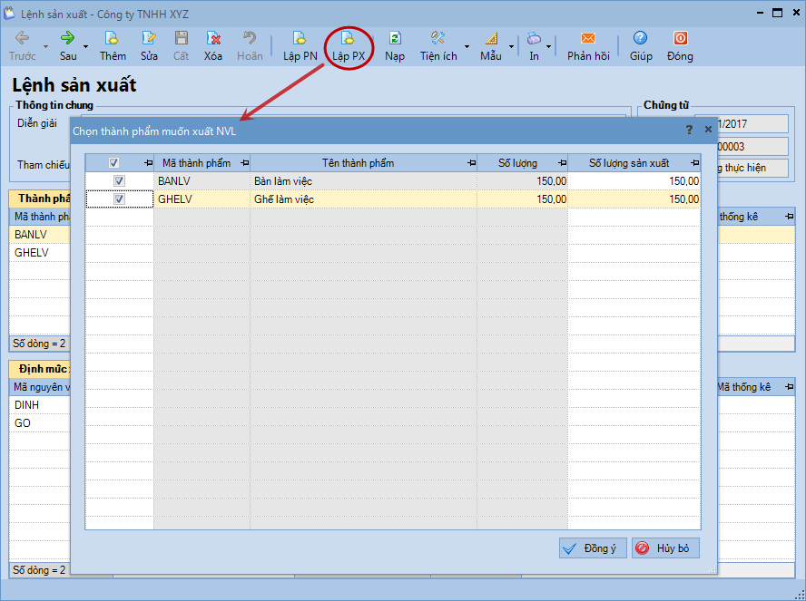Viewport: 806px width, 601px height.
Task: Click the Lập PX toolbar icon
Action: [x=349, y=39]
